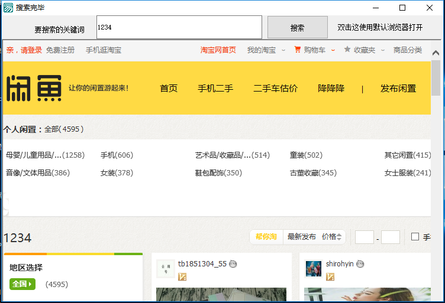Switch to the 最新发布 sort tab
445x303 pixels.
click(x=301, y=237)
